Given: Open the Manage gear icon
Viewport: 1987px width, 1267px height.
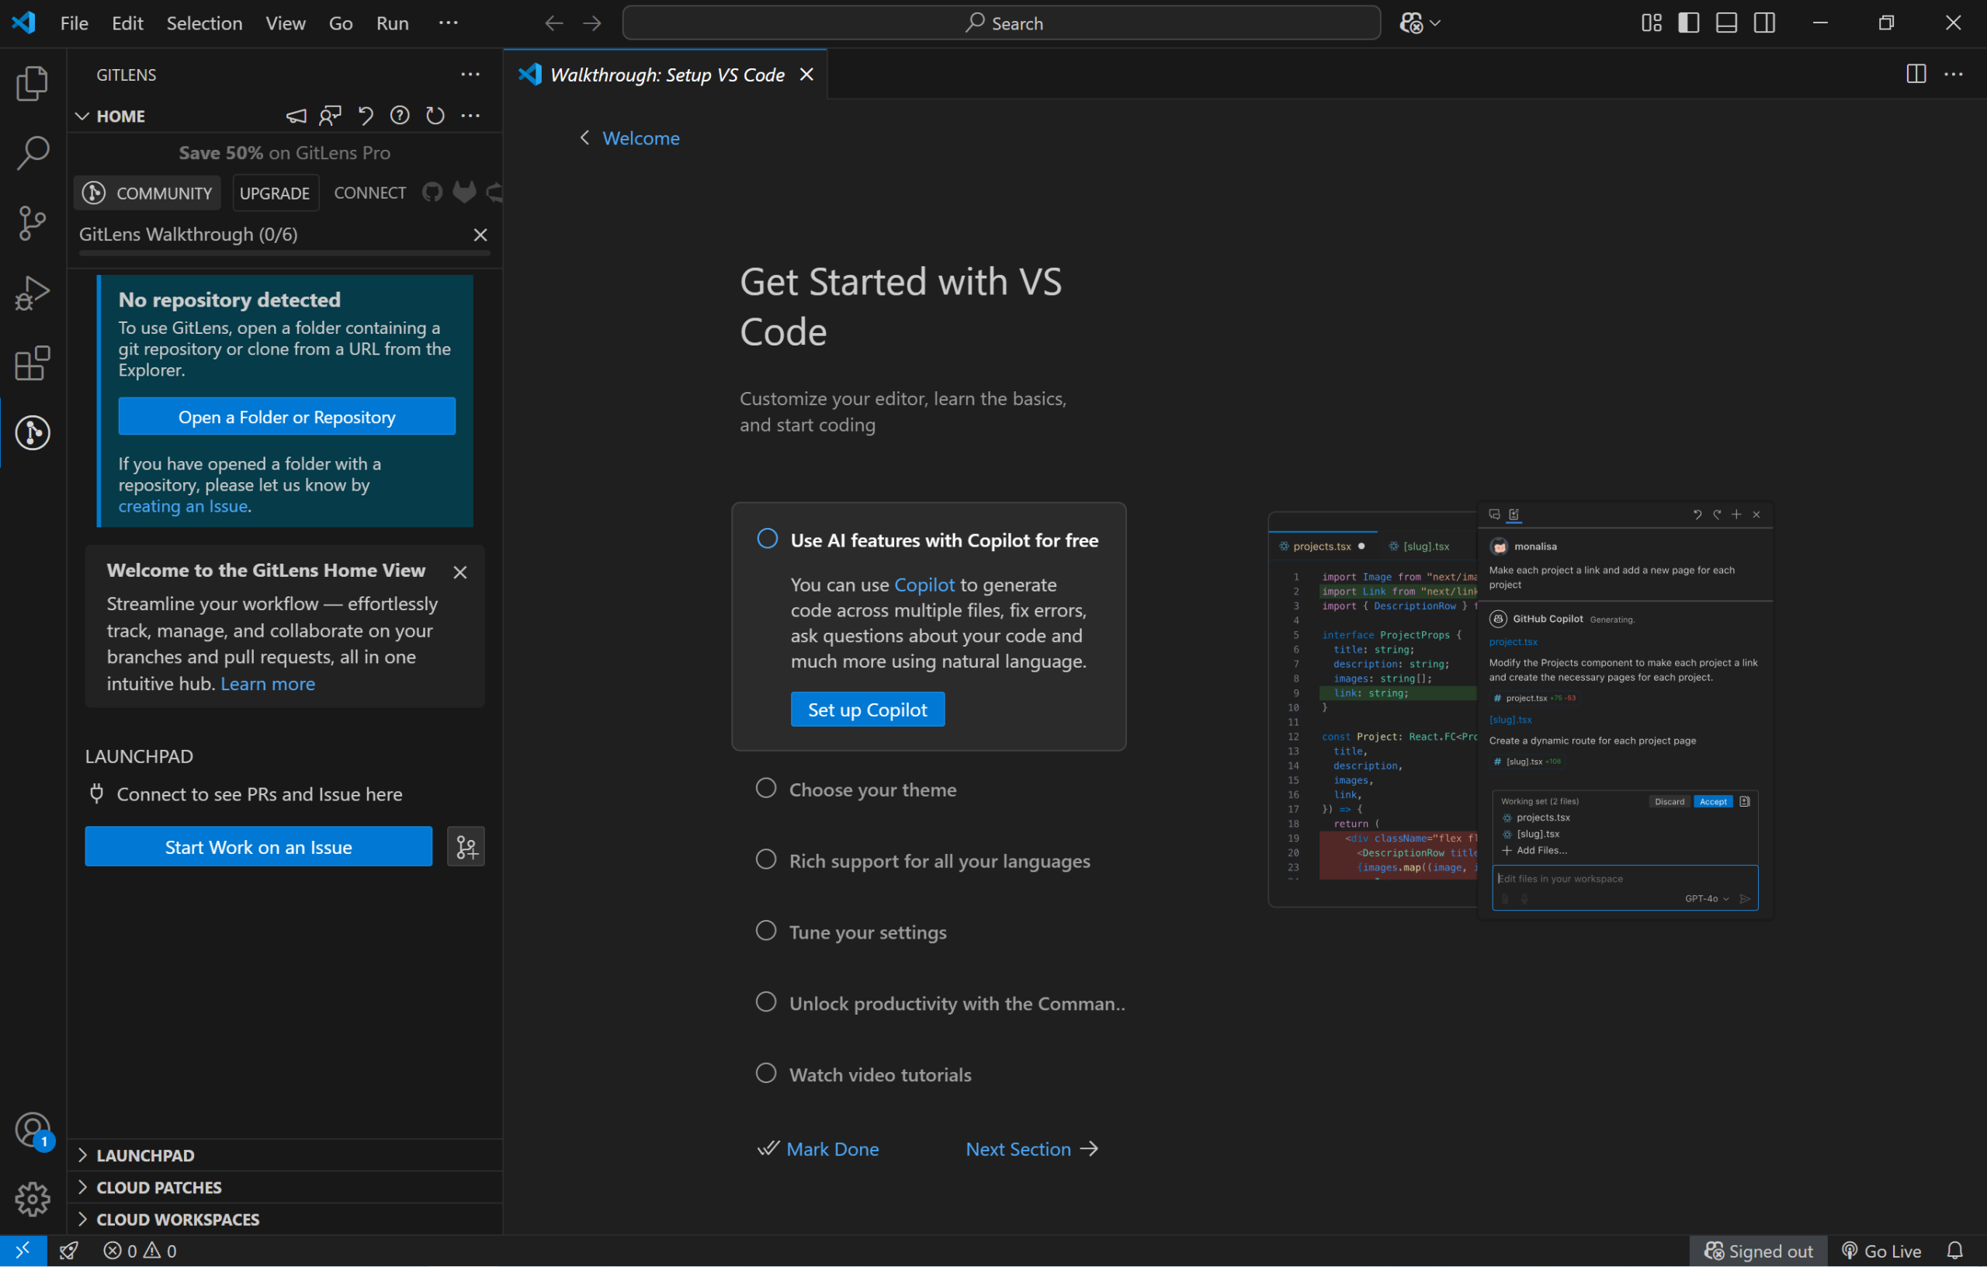Looking at the screenshot, I should [32, 1199].
